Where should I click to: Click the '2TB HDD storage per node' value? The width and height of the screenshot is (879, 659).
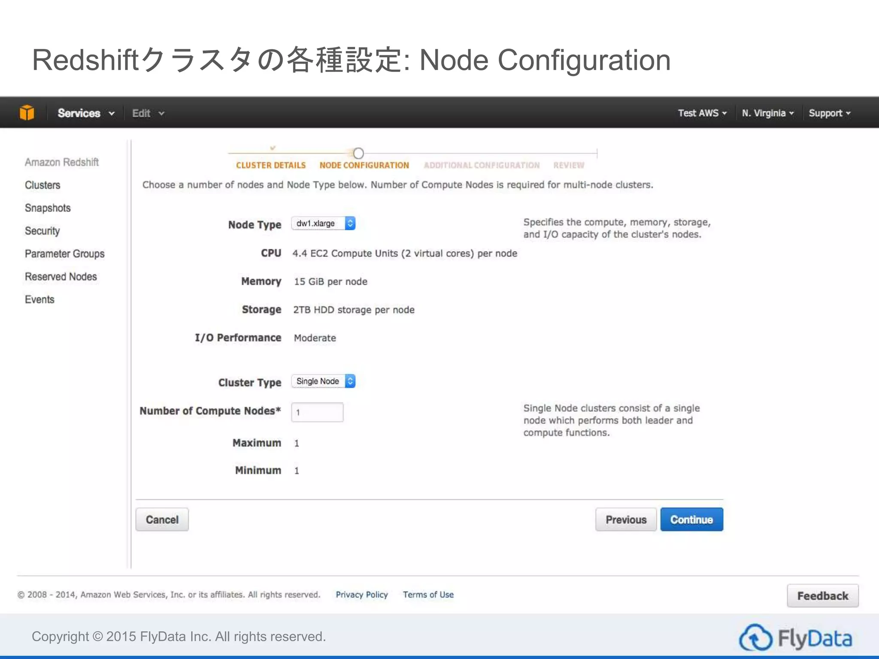[354, 310]
